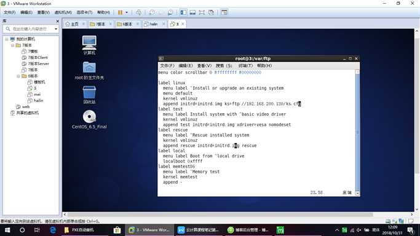This screenshot has width=420, height=236.
Task: Launch Microsoft Edge from the taskbar
Action: (x=53, y=230)
